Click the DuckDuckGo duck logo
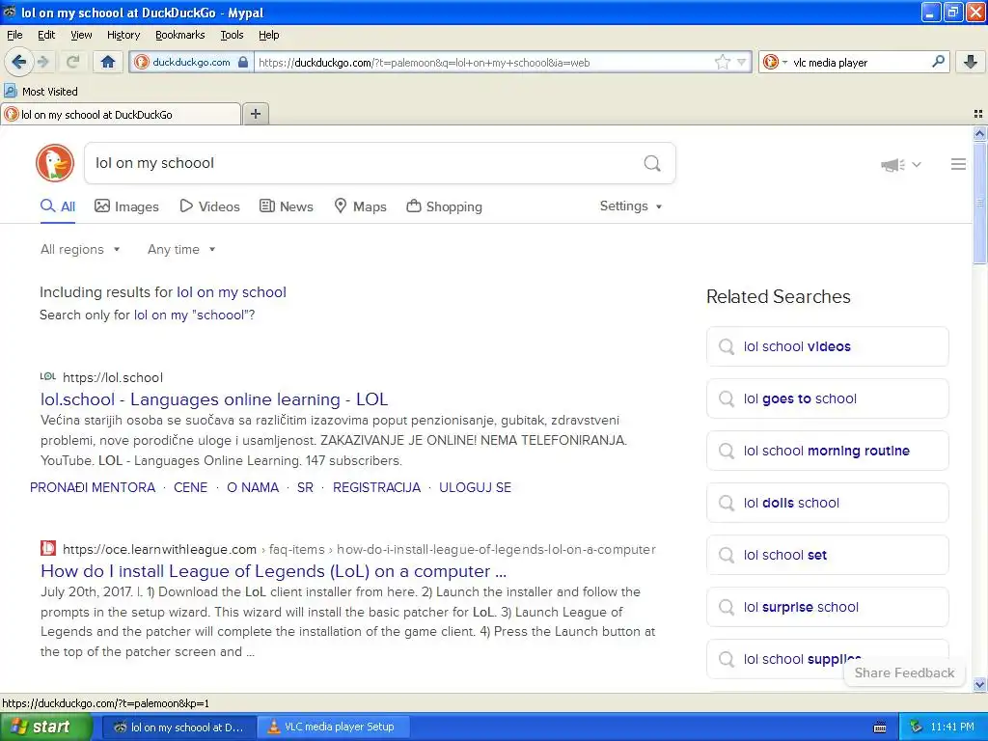The image size is (988, 741). [x=55, y=163]
